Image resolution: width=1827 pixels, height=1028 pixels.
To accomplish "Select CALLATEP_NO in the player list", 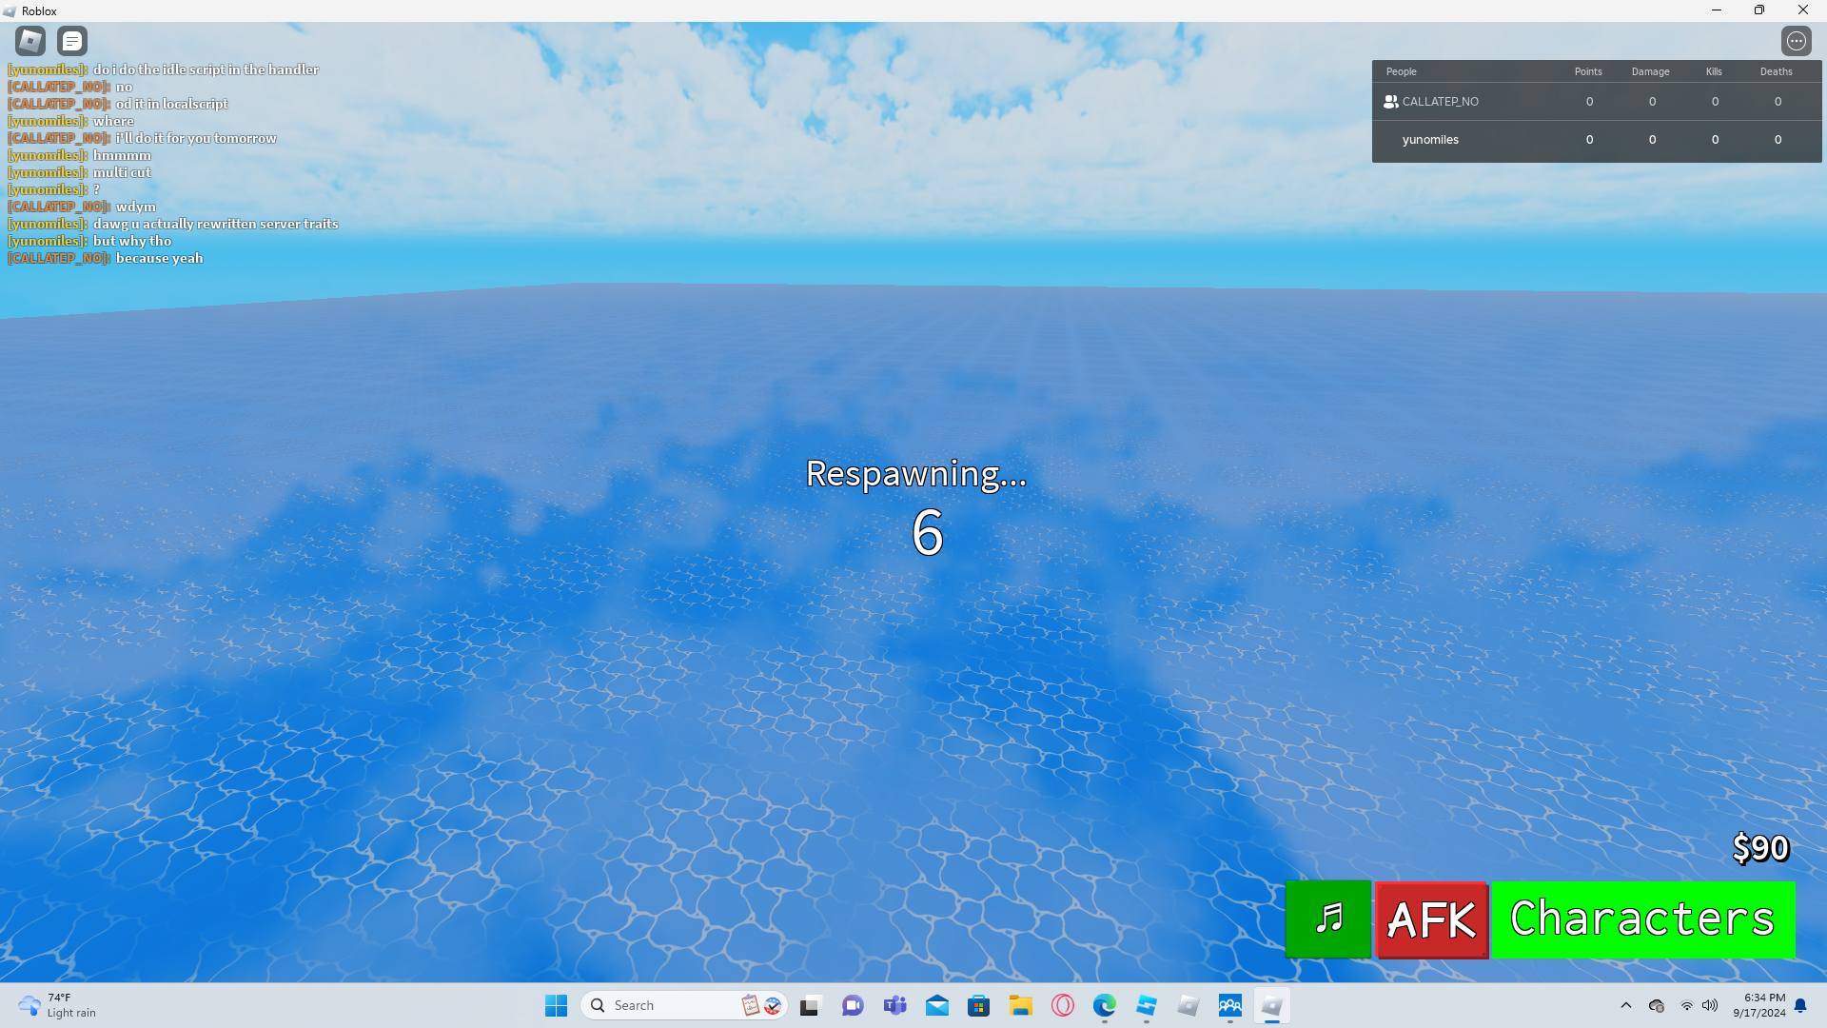I will coord(1440,102).
